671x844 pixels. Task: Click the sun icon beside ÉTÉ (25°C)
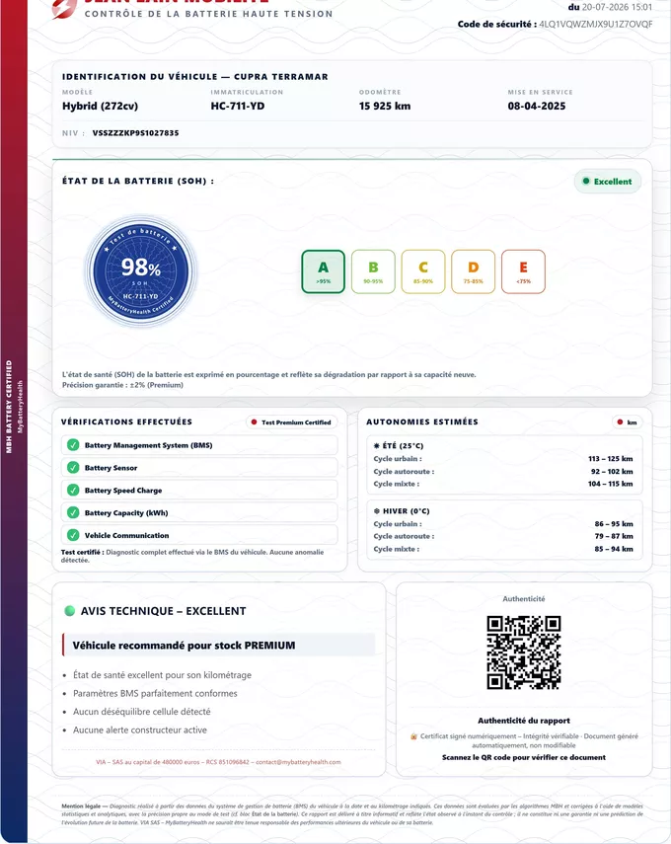coord(377,445)
